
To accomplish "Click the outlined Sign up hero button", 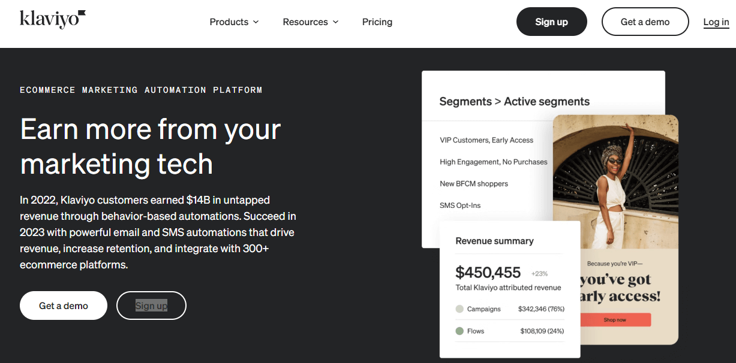I will click(x=151, y=305).
